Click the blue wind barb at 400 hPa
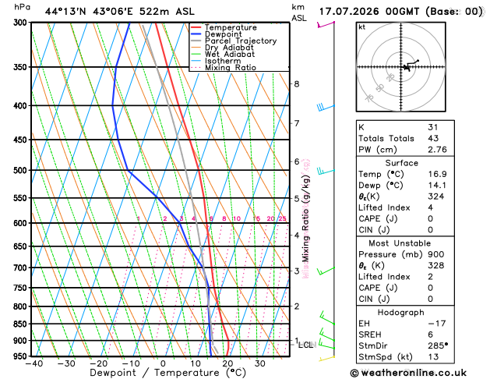This screenshot has height=379, width=490. 326,108
